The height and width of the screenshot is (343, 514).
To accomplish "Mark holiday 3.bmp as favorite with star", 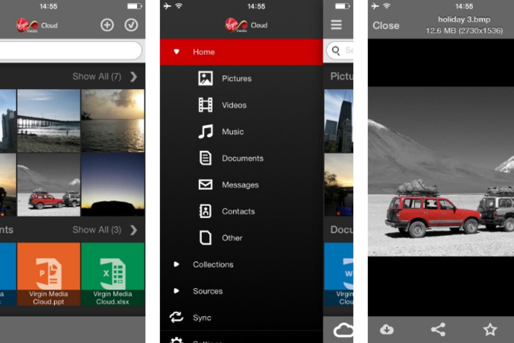I will [x=490, y=330].
